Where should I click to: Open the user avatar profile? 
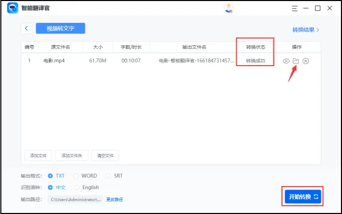tap(229, 8)
